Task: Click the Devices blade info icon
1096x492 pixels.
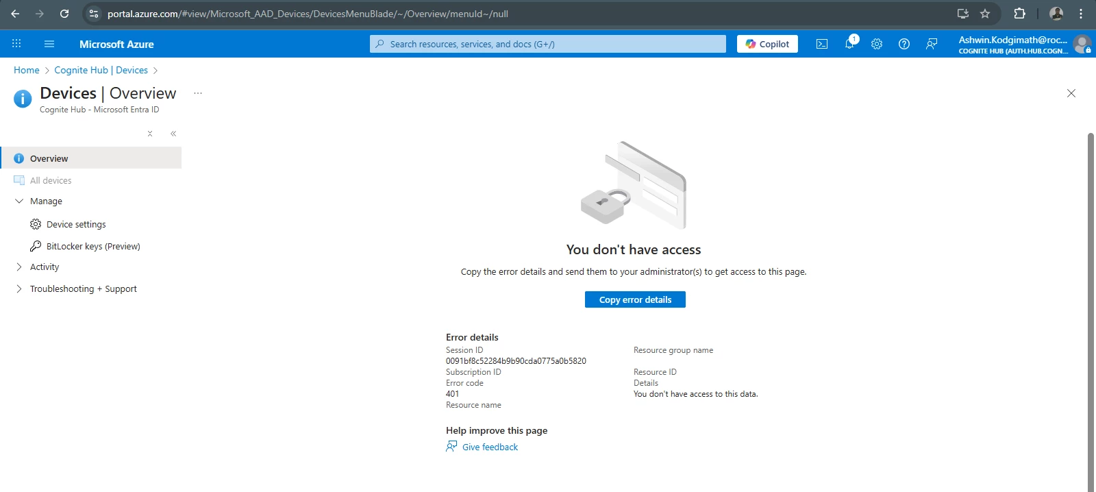Action: 23,99
